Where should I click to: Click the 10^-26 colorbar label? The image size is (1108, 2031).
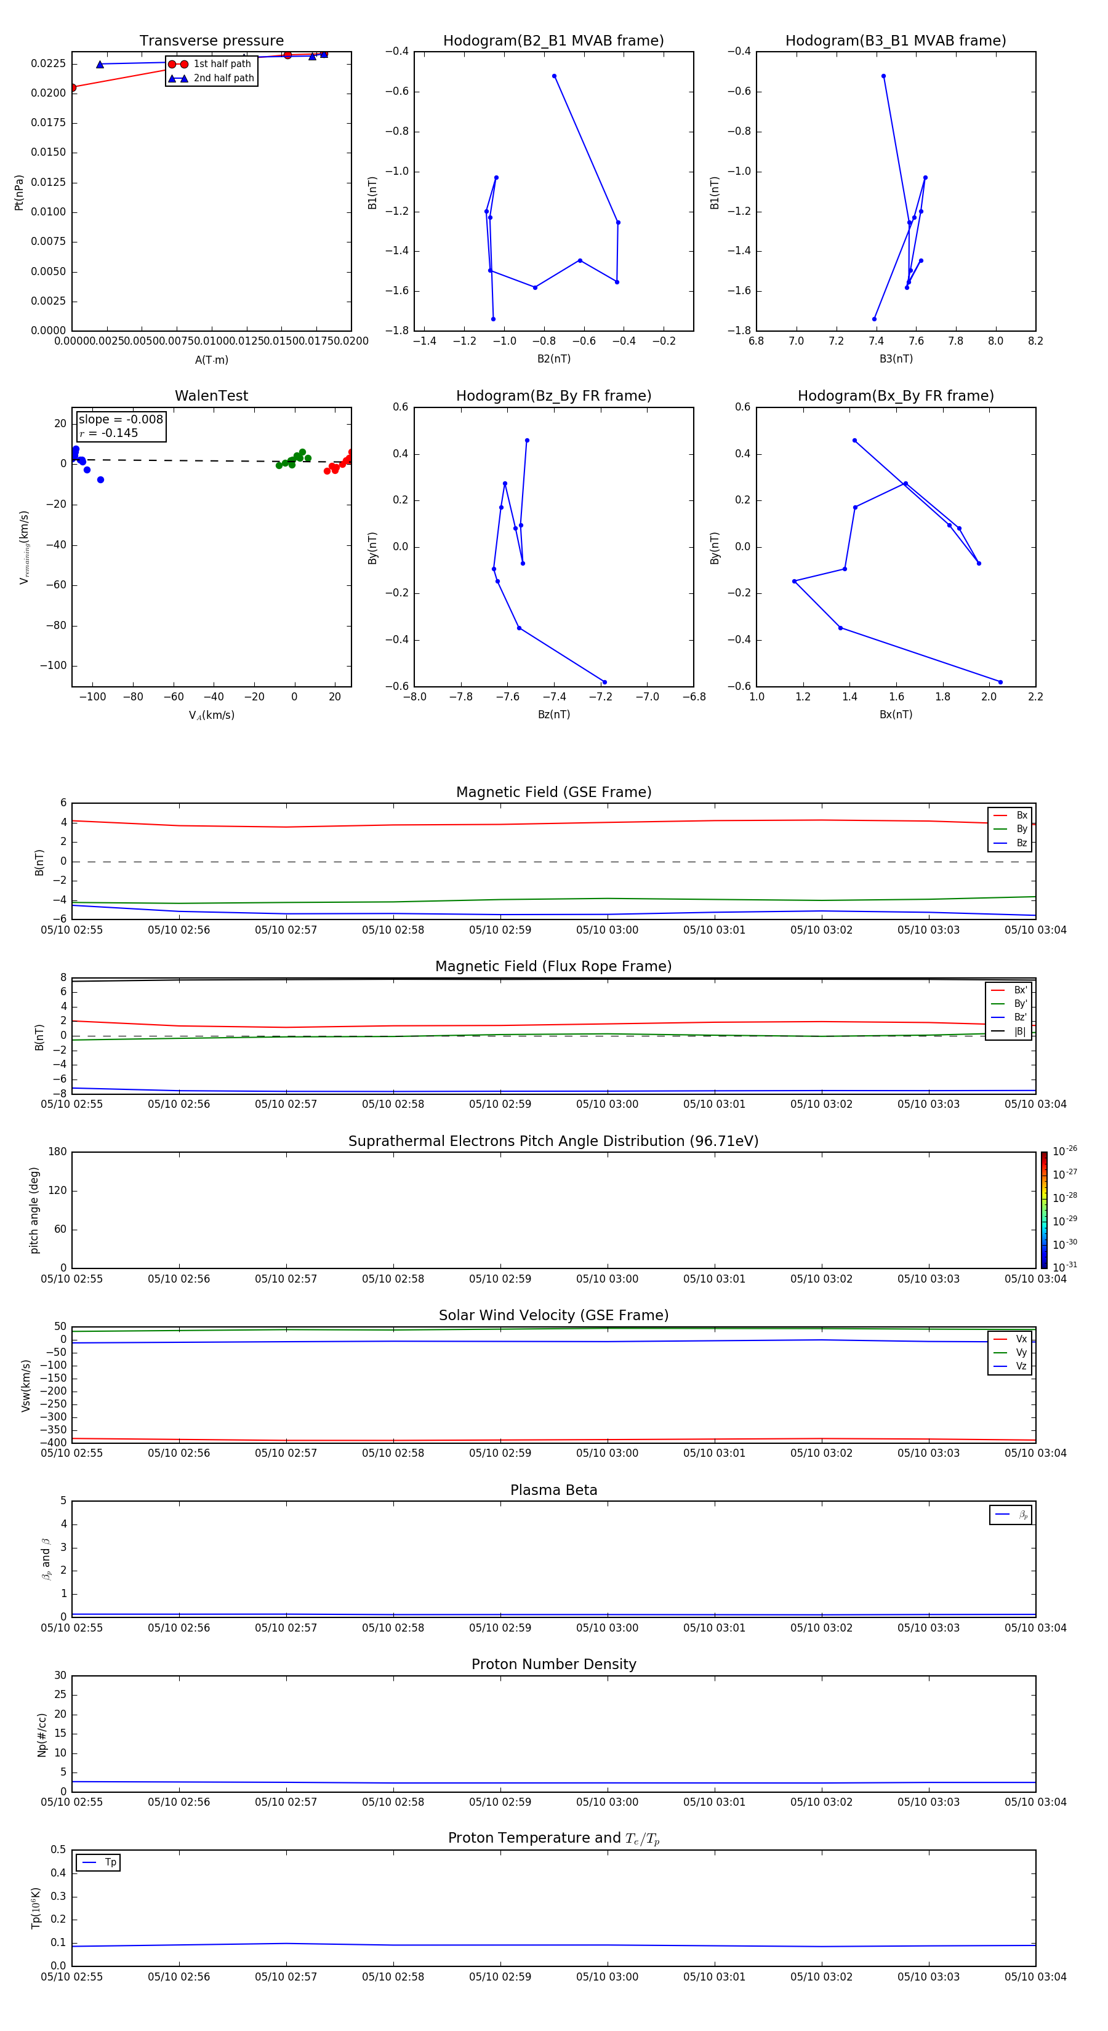[x=1065, y=1151]
